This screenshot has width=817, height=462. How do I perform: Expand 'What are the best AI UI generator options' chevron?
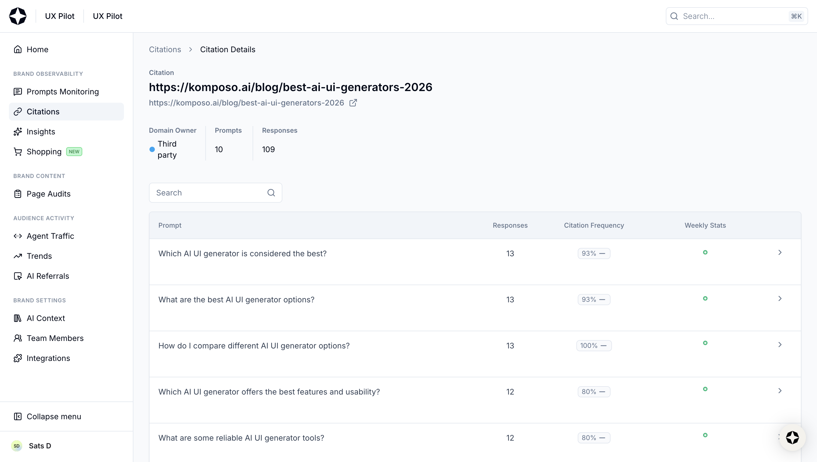pos(780,298)
